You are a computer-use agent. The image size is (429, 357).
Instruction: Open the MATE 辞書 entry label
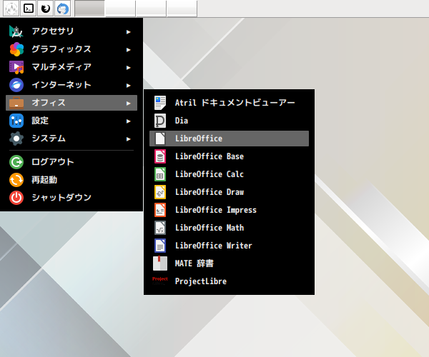point(194,263)
